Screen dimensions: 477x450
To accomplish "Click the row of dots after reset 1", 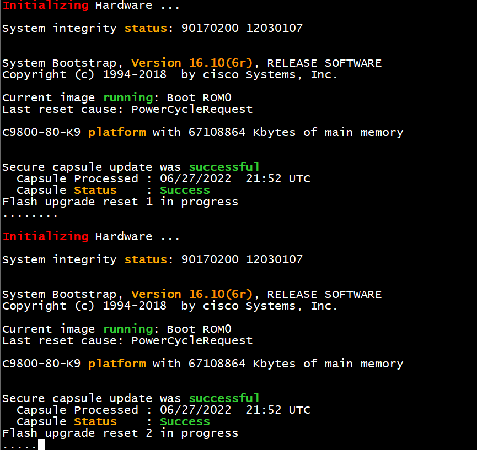I will 30,215.
